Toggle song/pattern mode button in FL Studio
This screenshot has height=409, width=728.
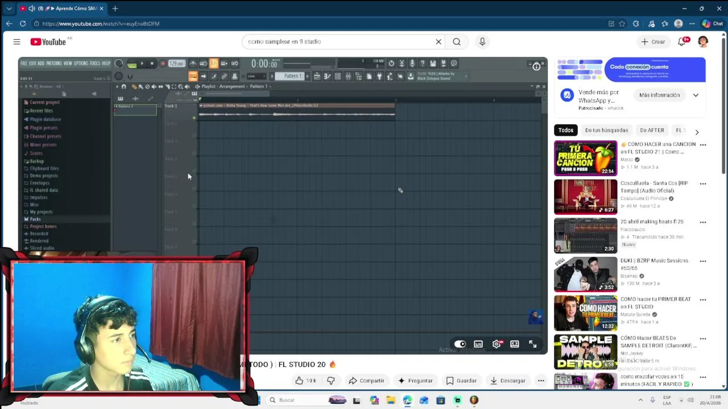click(132, 64)
